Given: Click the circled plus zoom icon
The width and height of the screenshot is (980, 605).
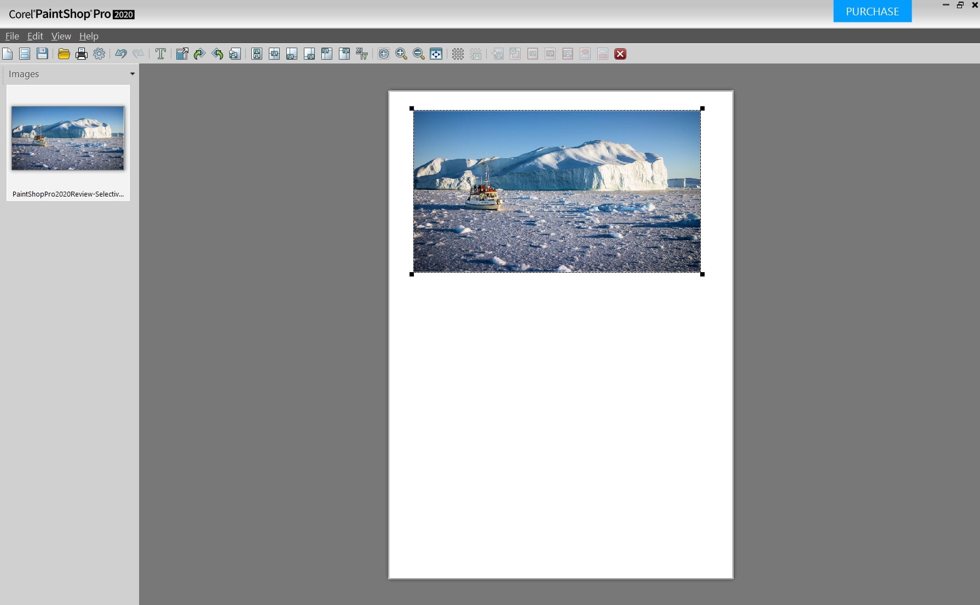Looking at the screenshot, I should (x=384, y=54).
